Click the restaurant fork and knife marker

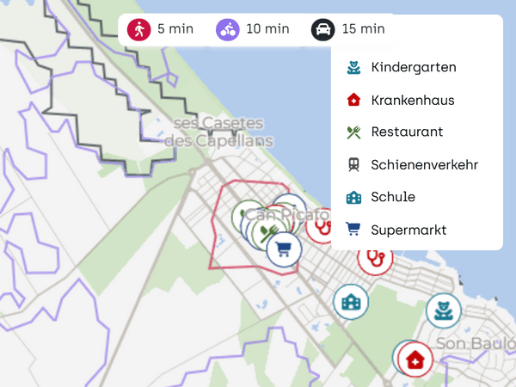tap(267, 232)
